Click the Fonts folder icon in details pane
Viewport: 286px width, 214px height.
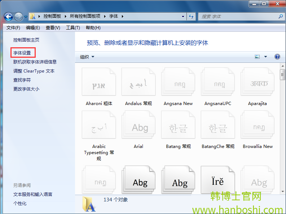pos(89,204)
